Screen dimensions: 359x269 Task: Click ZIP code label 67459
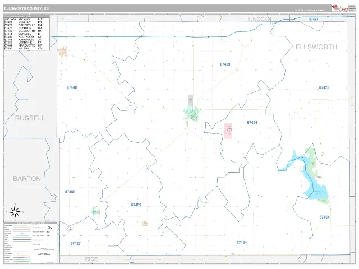click(136, 205)
